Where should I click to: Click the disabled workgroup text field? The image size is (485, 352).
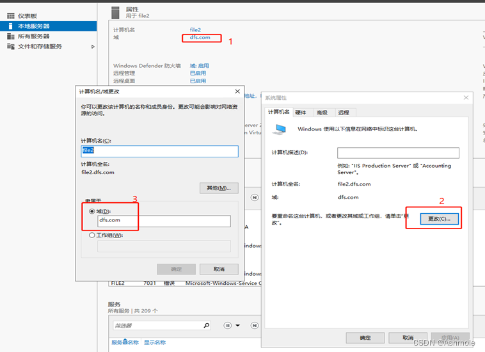[x=164, y=246]
